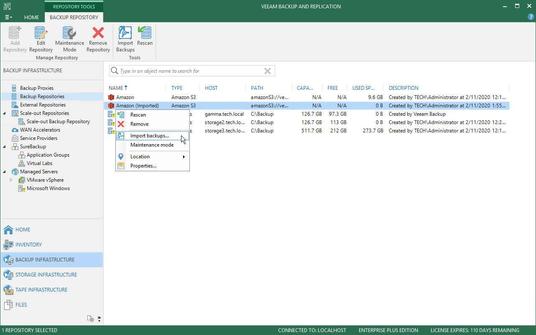This screenshot has height=335, width=536.
Task: Open the FILES navigation pane
Action: pos(51,305)
